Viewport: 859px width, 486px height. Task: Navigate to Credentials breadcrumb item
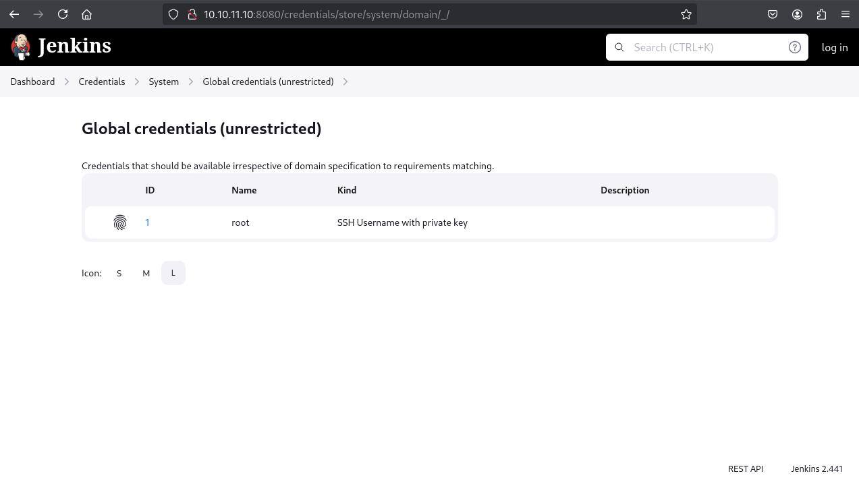pyautogui.click(x=102, y=82)
